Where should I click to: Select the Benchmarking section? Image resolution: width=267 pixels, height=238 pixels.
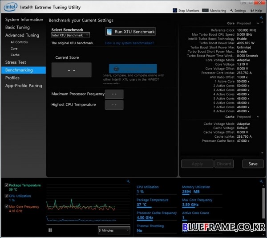24,70
